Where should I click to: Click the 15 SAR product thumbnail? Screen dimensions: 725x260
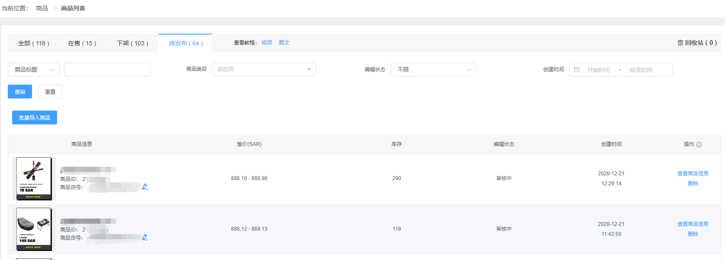click(x=34, y=178)
